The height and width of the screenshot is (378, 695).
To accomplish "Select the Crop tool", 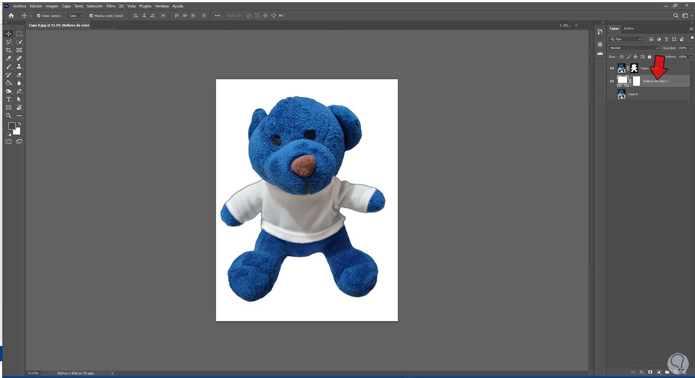I will tap(9, 50).
